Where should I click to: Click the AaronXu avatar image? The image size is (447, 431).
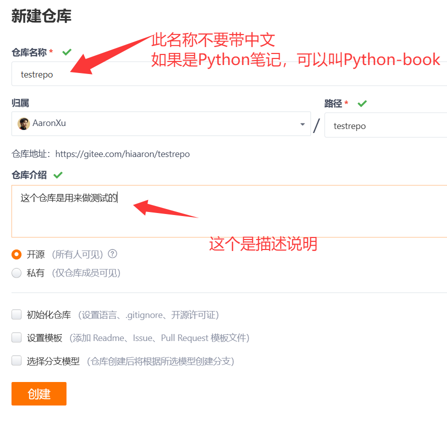click(23, 123)
